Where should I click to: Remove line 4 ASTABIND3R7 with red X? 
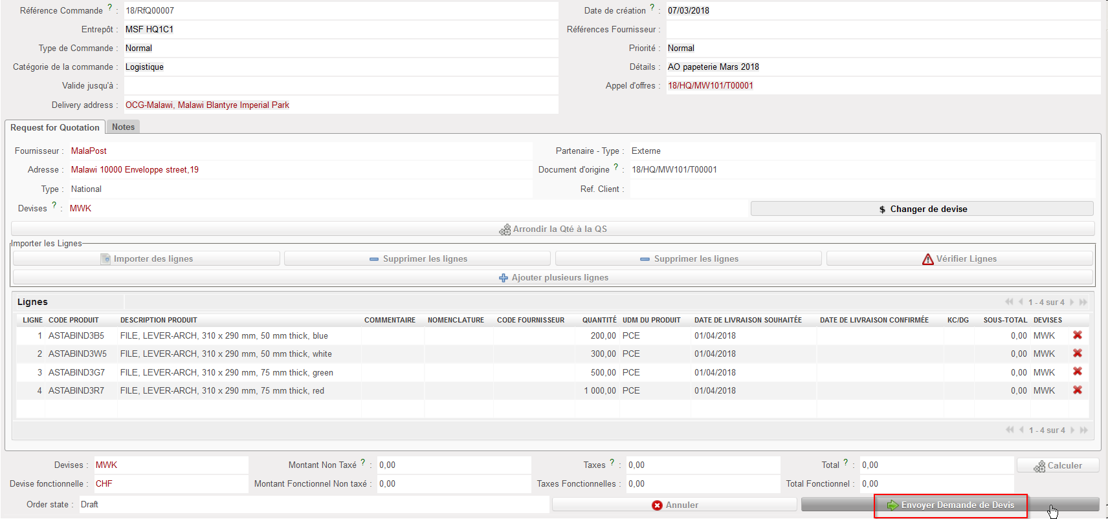click(1078, 390)
